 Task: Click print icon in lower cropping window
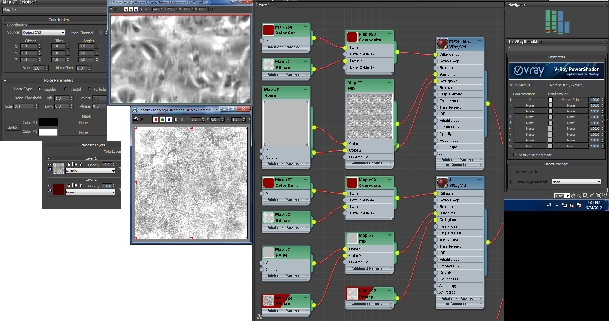pos(135,119)
